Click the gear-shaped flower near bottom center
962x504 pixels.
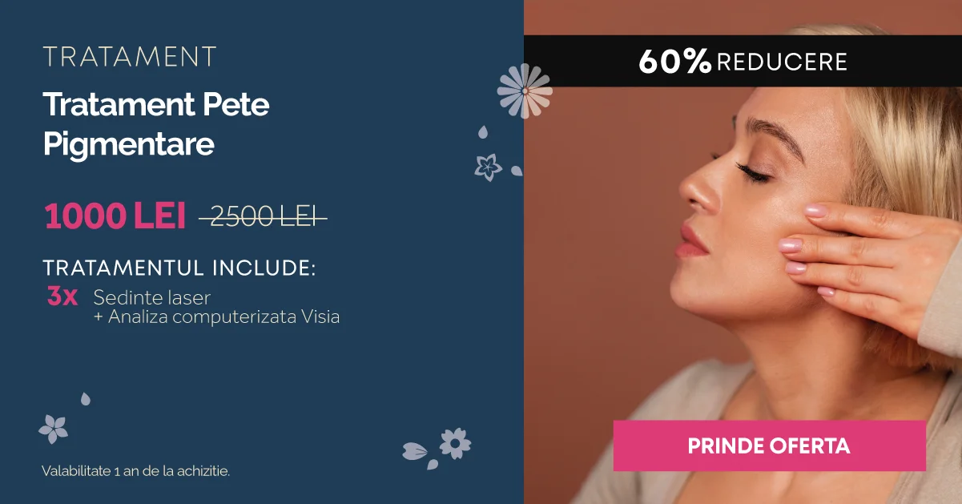click(455, 443)
